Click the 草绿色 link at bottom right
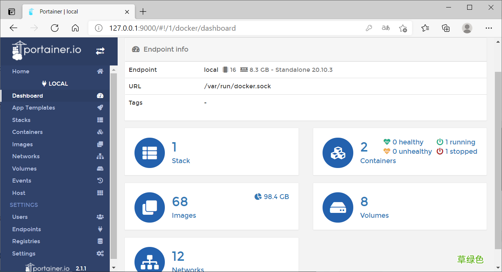Image resolution: width=502 pixels, height=272 pixels. 471,259
